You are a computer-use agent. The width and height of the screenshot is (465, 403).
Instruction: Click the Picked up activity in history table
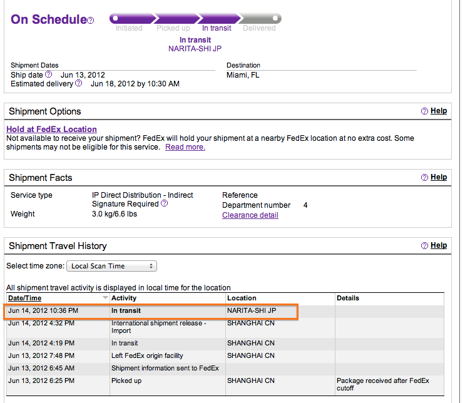coord(126,380)
